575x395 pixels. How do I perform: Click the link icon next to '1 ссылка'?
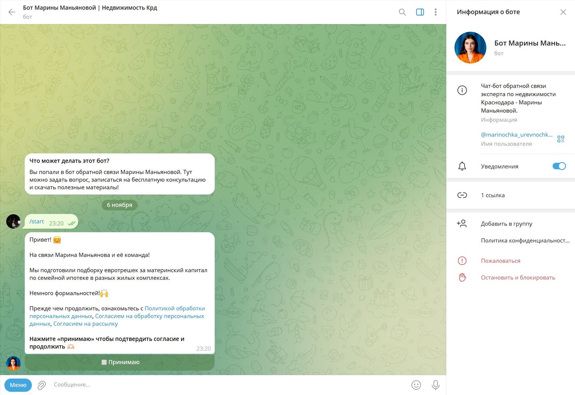[462, 195]
